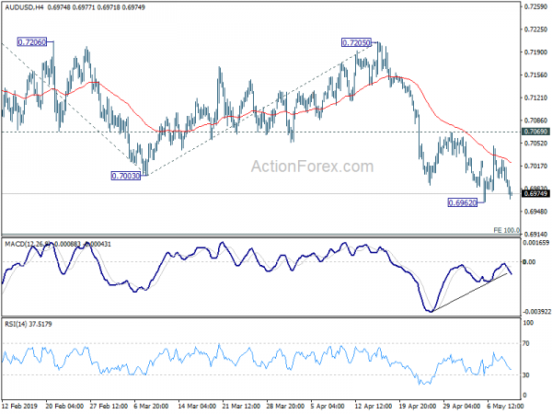Click the 0.70030 low price label
Image resolution: width=552 pixels, height=414 pixels.
click(x=126, y=176)
